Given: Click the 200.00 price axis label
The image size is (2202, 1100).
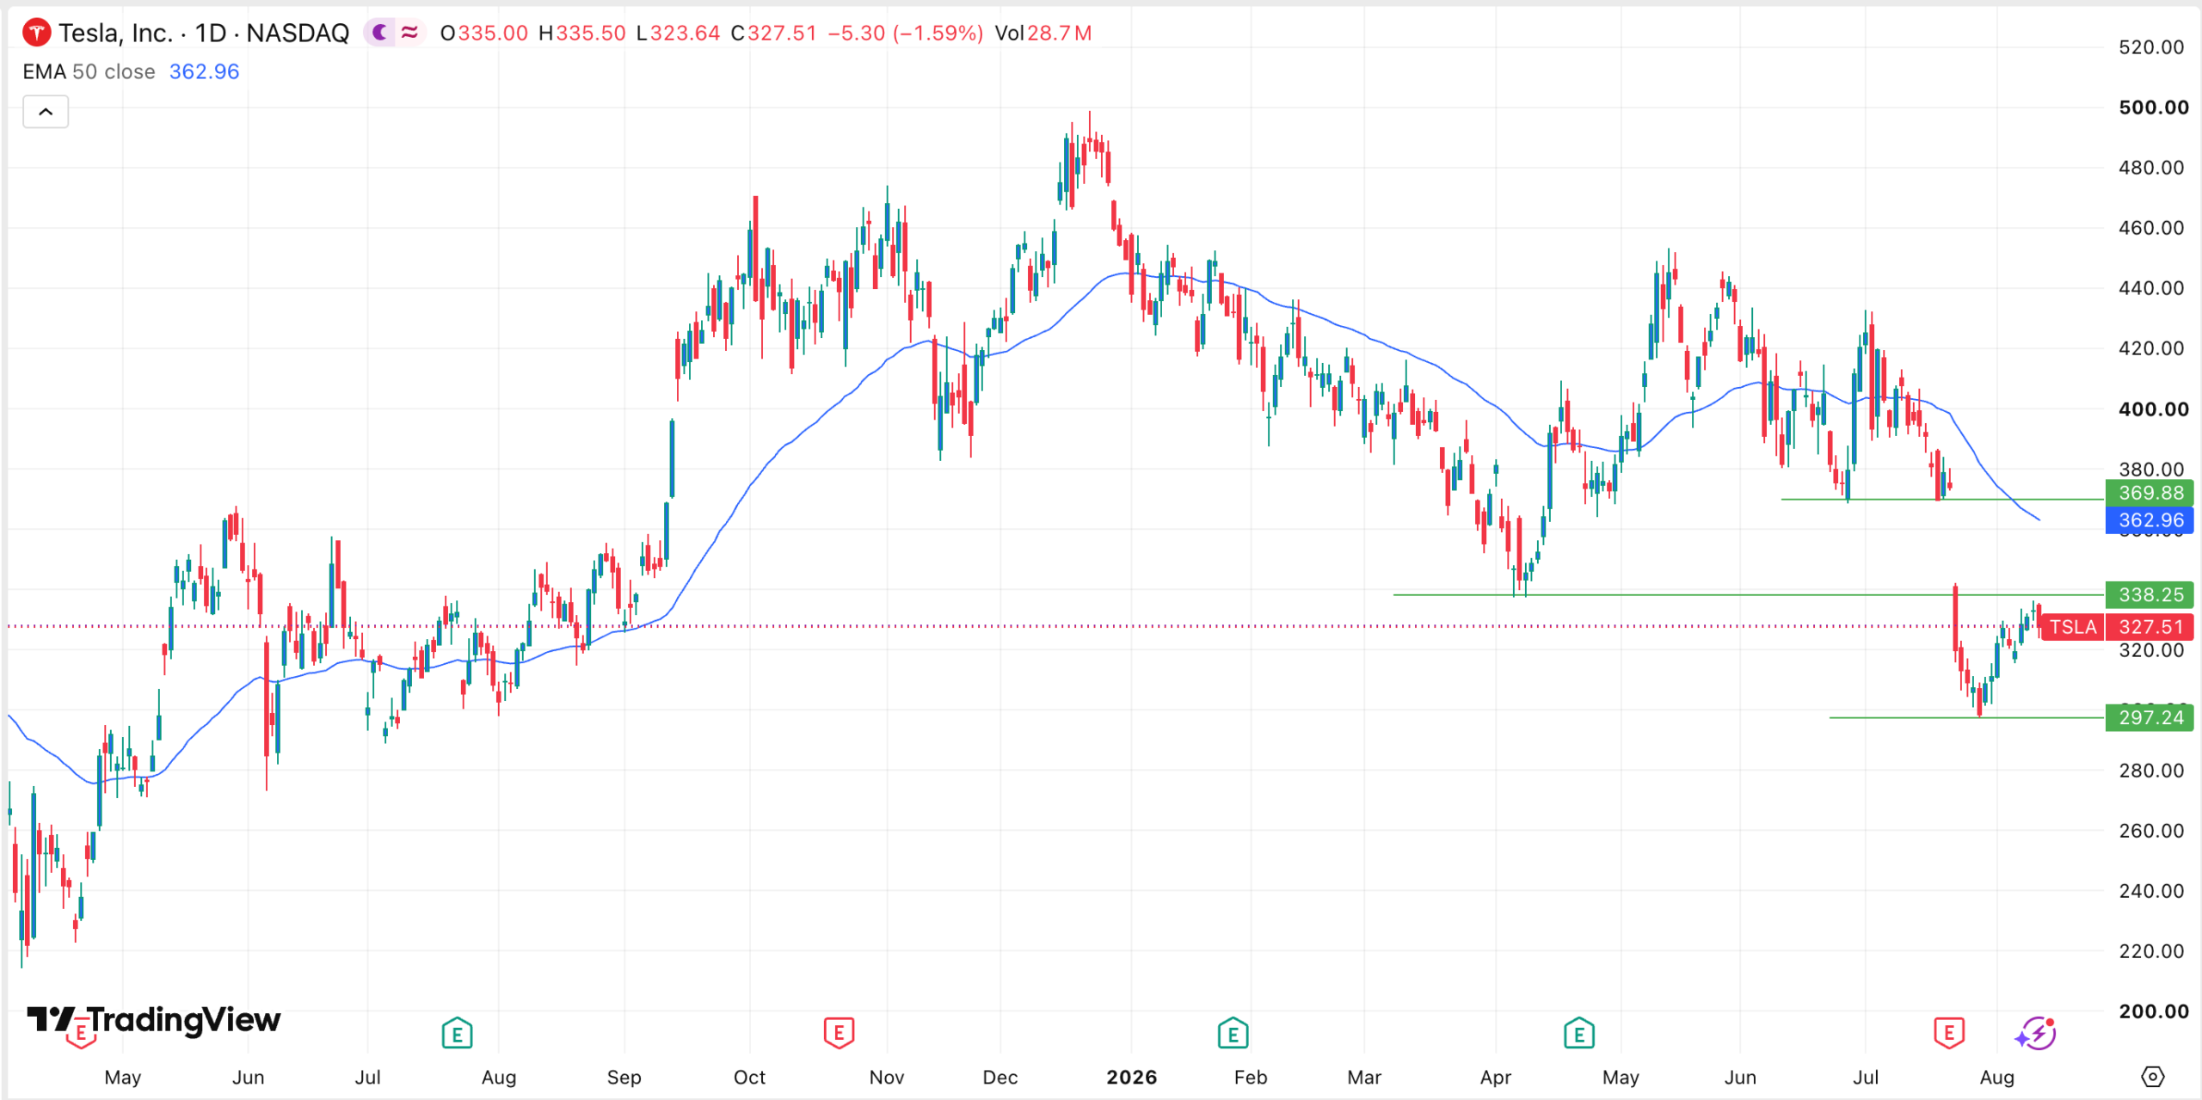Looking at the screenshot, I should (x=2154, y=1011).
